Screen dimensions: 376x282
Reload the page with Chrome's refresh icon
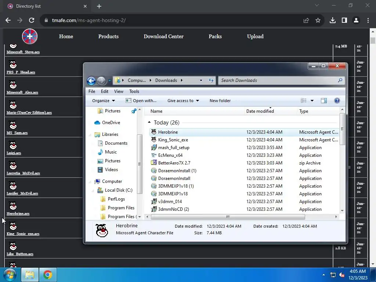[32, 21]
